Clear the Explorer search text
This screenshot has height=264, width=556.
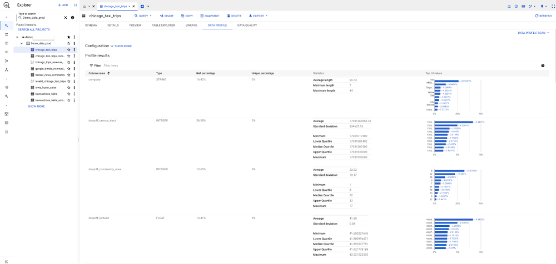coord(65,17)
